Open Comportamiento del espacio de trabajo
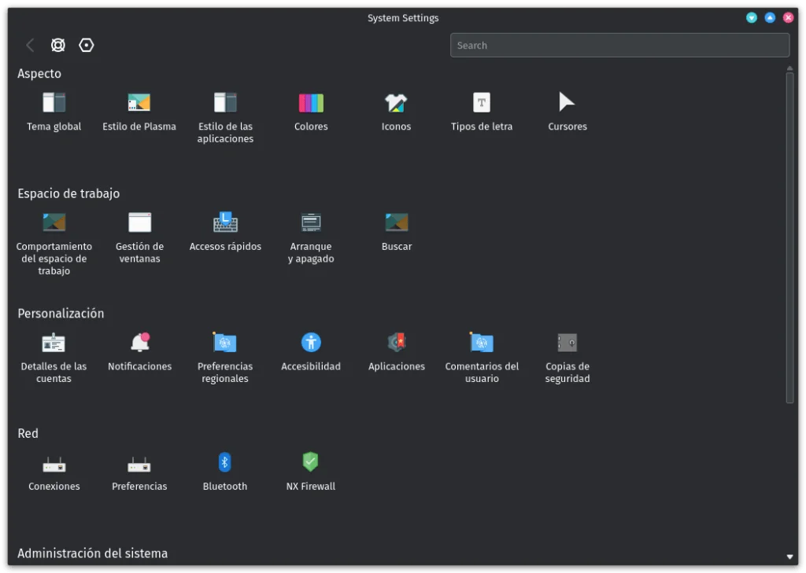Screen dimensions: 806x573 click(54, 244)
